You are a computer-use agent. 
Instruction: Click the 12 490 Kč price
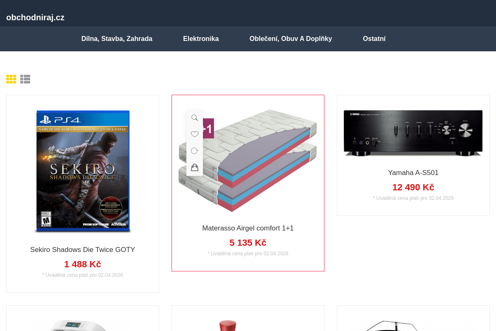point(413,187)
